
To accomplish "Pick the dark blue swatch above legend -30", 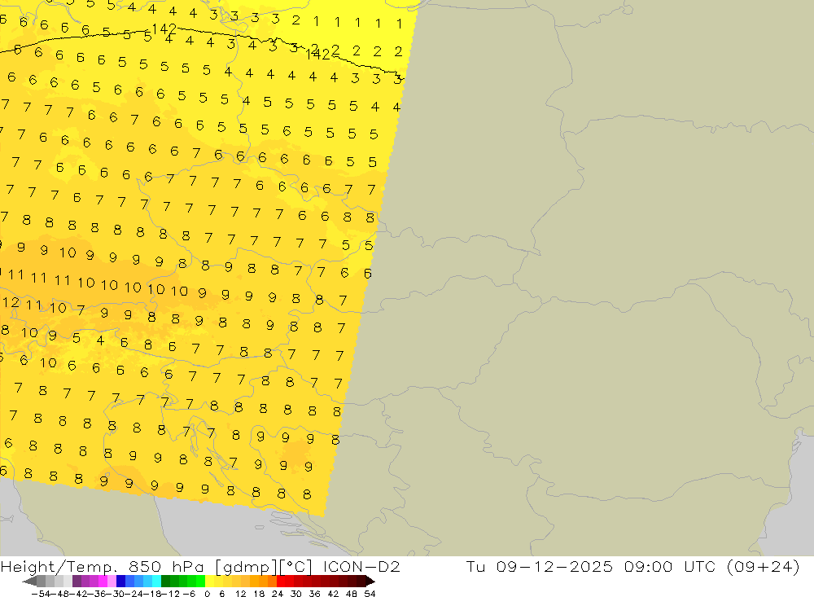I will (x=121, y=582).
